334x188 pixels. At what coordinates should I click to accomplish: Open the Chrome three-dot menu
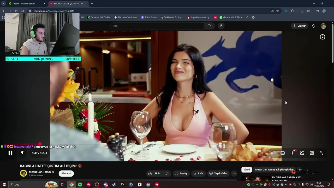[x=330, y=11]
